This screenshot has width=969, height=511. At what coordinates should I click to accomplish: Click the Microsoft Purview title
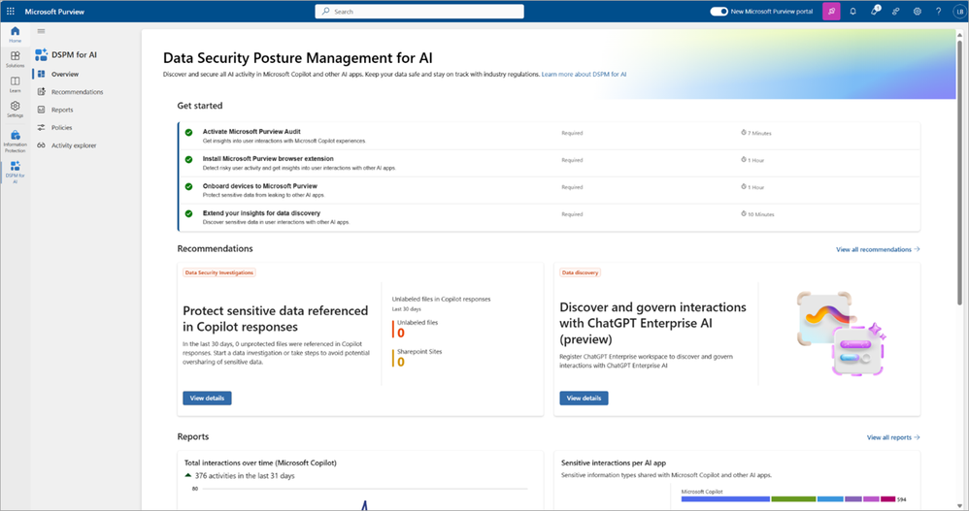pos(54,11)
